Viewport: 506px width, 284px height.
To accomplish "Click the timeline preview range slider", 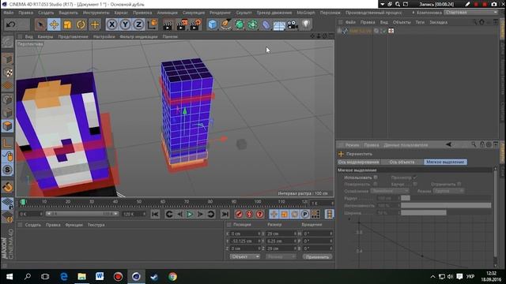I will (x=82, y=214).
